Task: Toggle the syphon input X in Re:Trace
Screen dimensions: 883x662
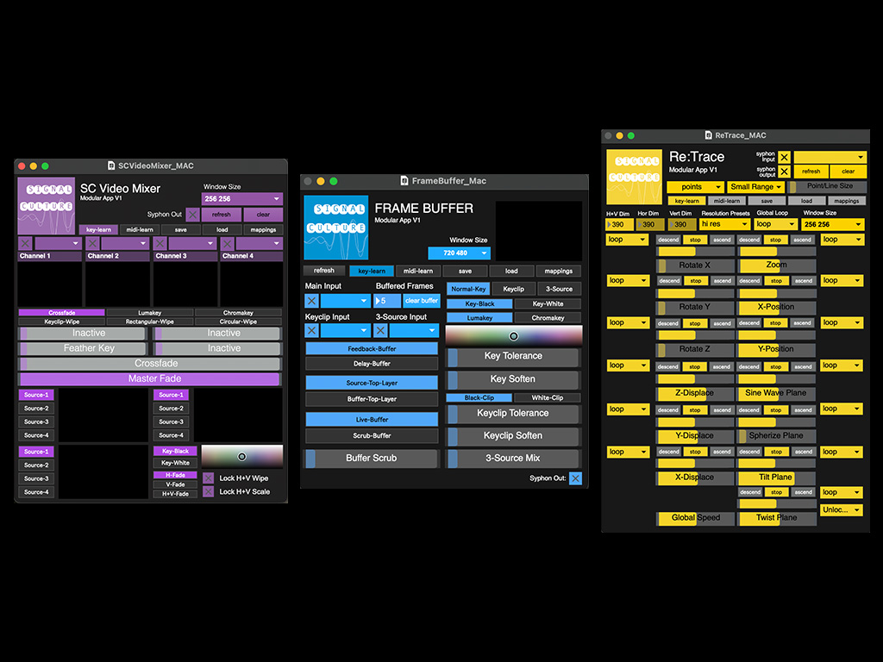Action: pos(786,157)
